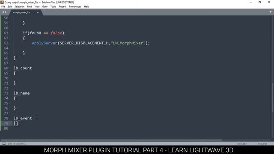The width and height of the screenshot is (274, 154).
Task: Open the View menu
Action: pos(37,7)
